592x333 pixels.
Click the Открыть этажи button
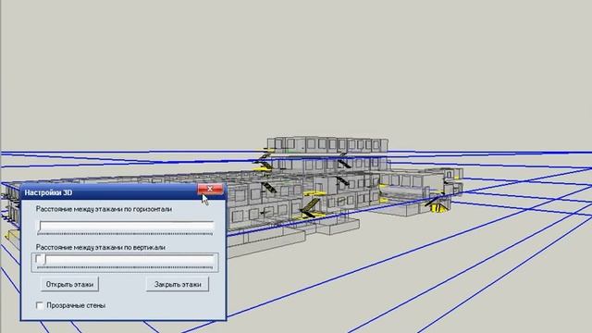click(69, 284)
